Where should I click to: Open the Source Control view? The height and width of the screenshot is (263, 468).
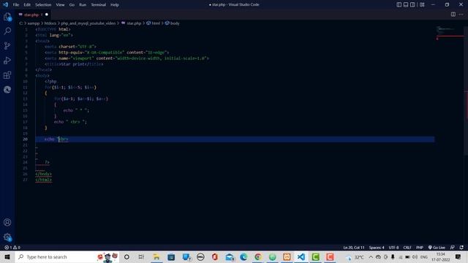pos(7,45)
